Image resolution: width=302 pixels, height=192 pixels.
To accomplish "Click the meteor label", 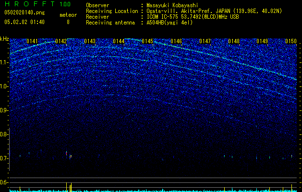I will (x=68, y=15).
